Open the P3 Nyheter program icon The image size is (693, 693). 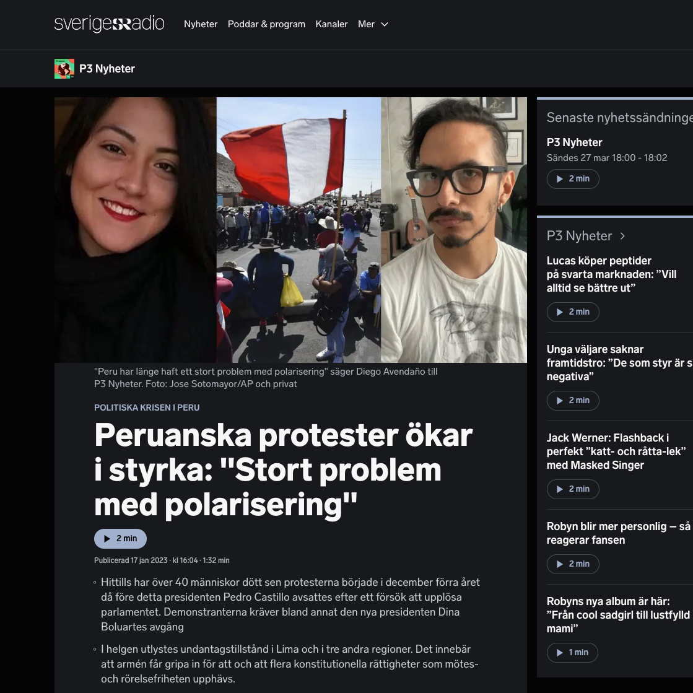pyautogui.click(x=64, y=69)
